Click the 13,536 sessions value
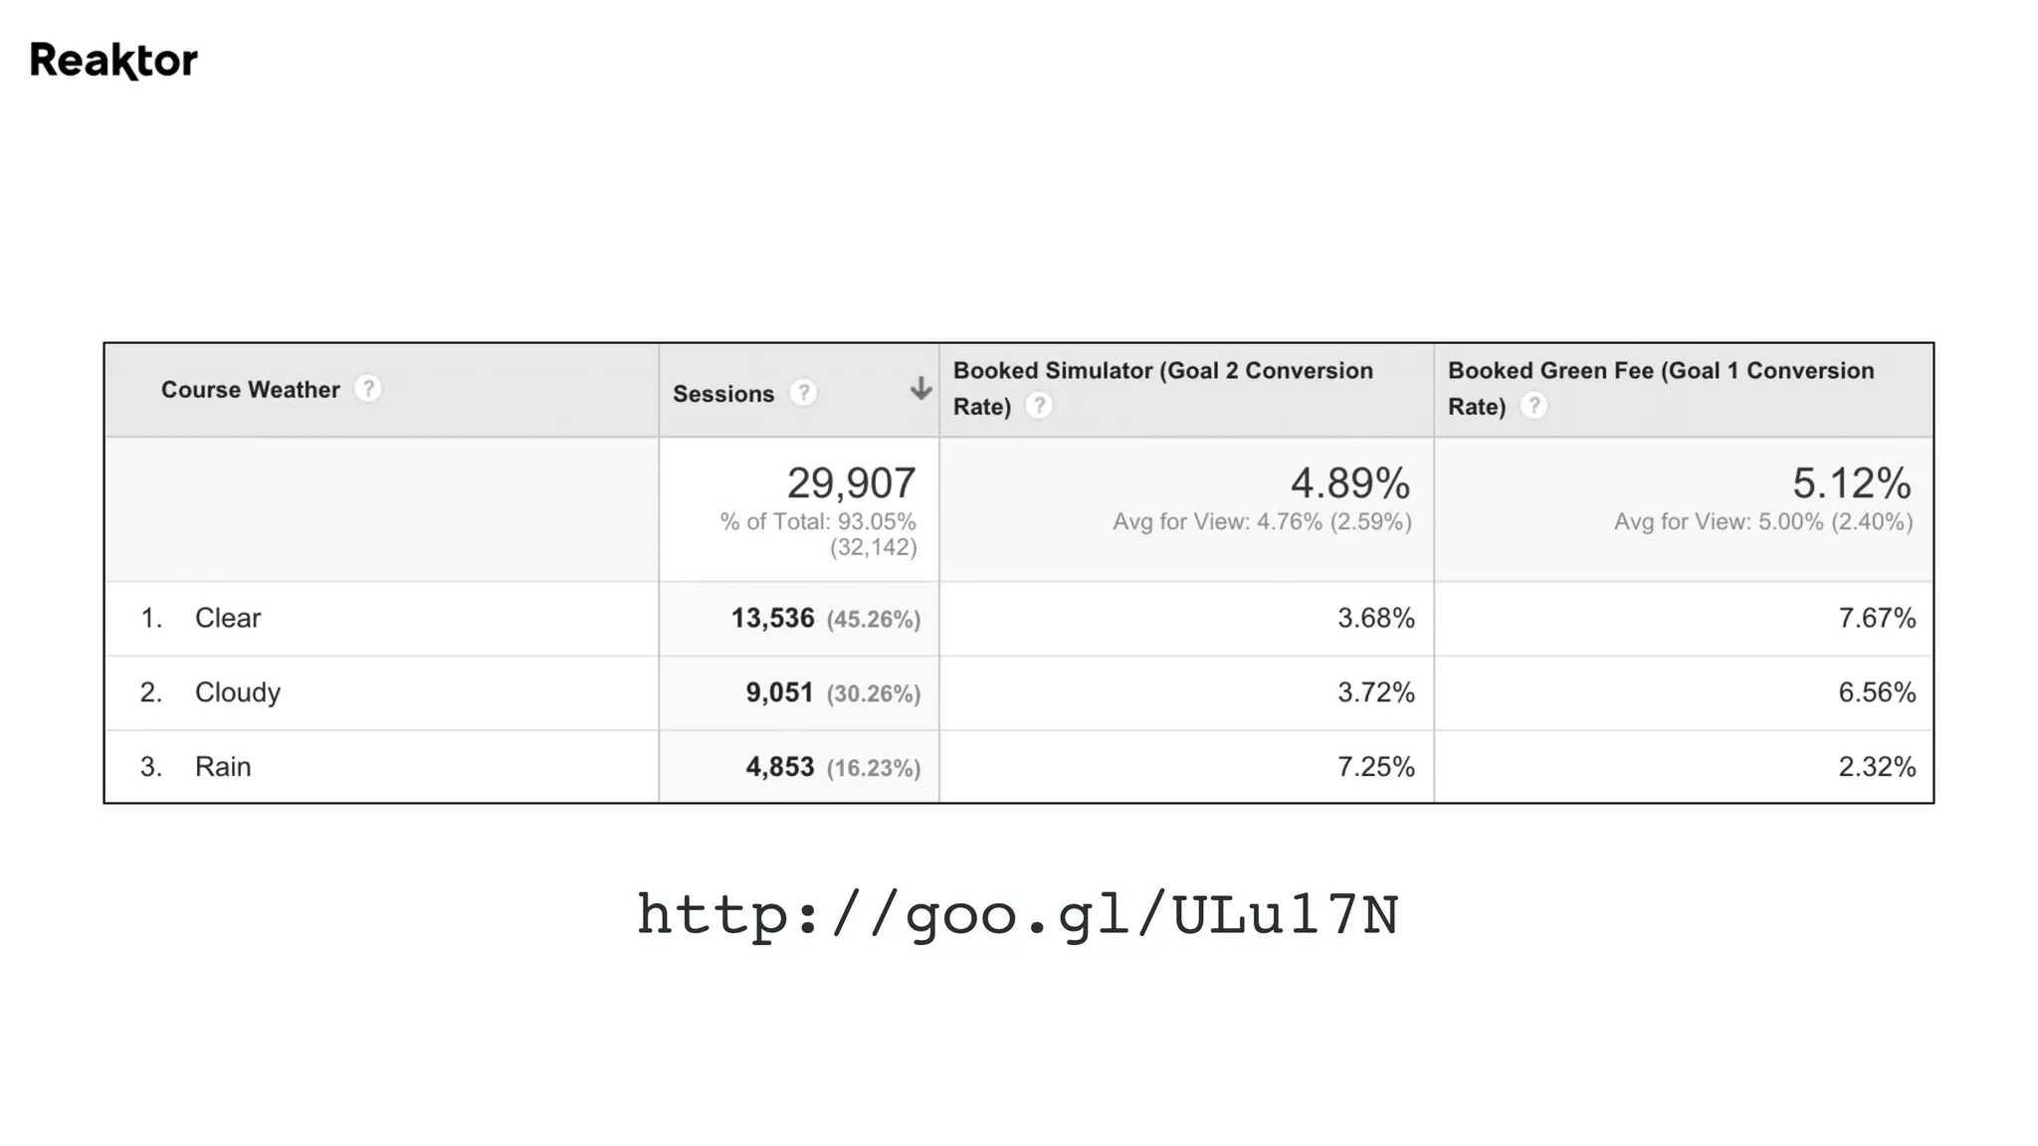2038x1146 pixels. tap(773, 619)
